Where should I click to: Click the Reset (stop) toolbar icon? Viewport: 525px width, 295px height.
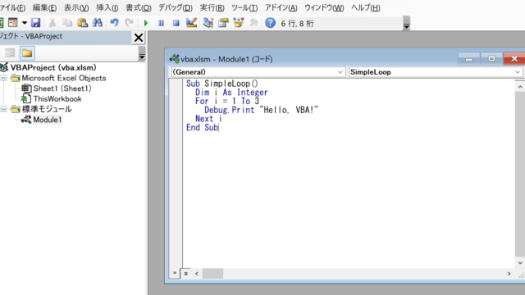pyautogui.click(x=176, y=23)
